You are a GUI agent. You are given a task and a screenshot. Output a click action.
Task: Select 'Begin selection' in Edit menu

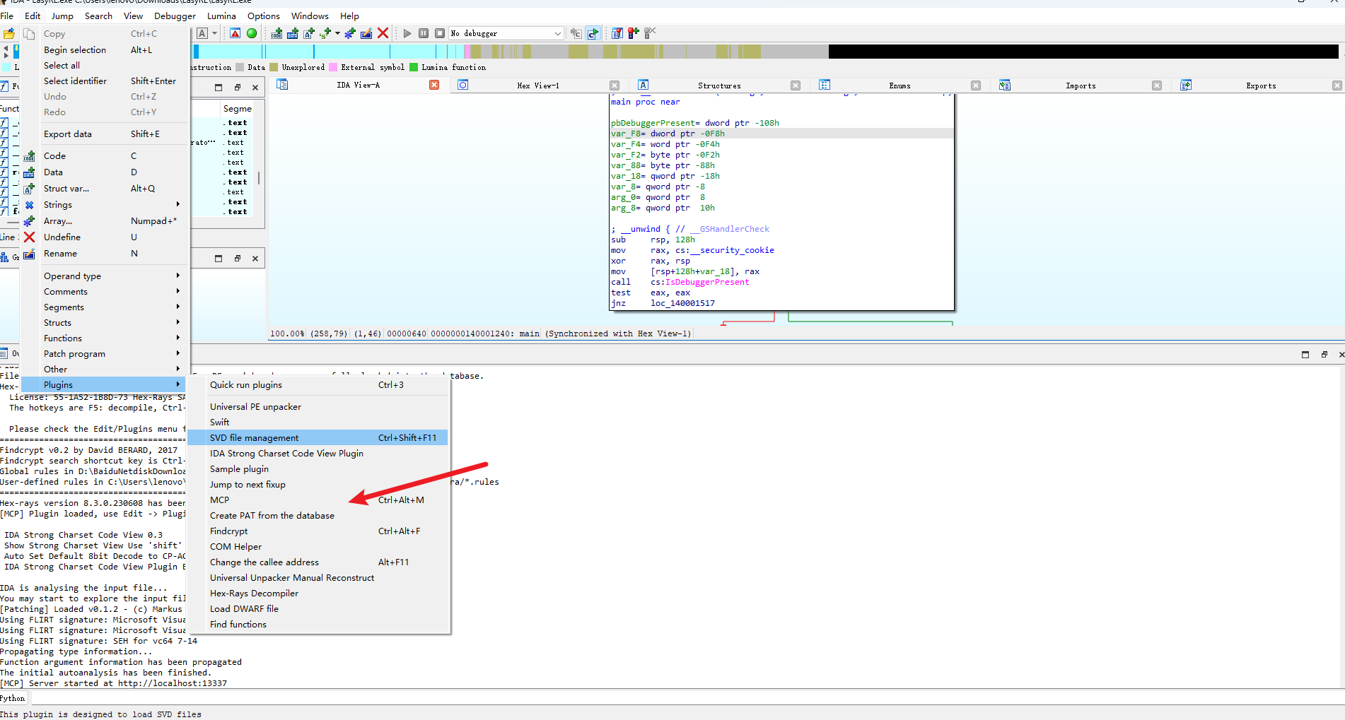(106, 50)
